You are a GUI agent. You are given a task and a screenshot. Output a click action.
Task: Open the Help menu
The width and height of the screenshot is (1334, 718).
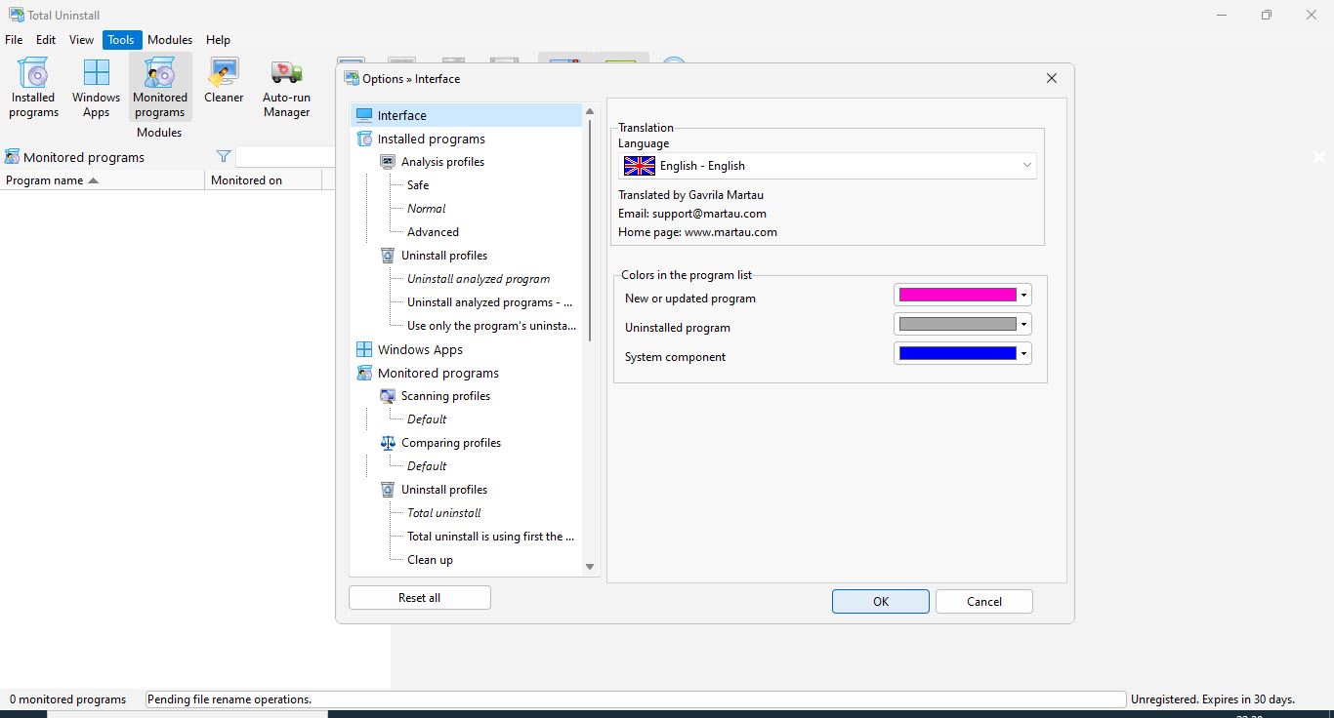pos(219,40)
